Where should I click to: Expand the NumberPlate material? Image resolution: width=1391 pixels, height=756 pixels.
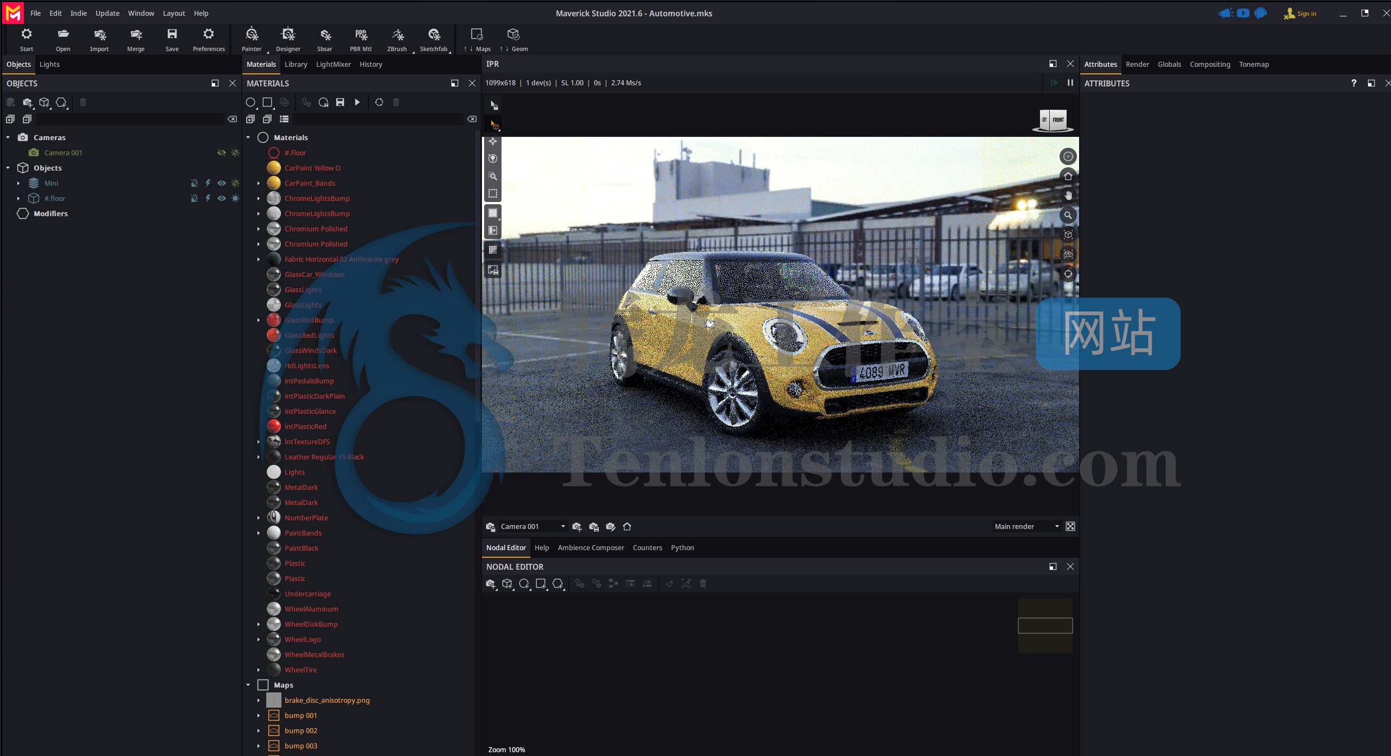pos(259,518)
